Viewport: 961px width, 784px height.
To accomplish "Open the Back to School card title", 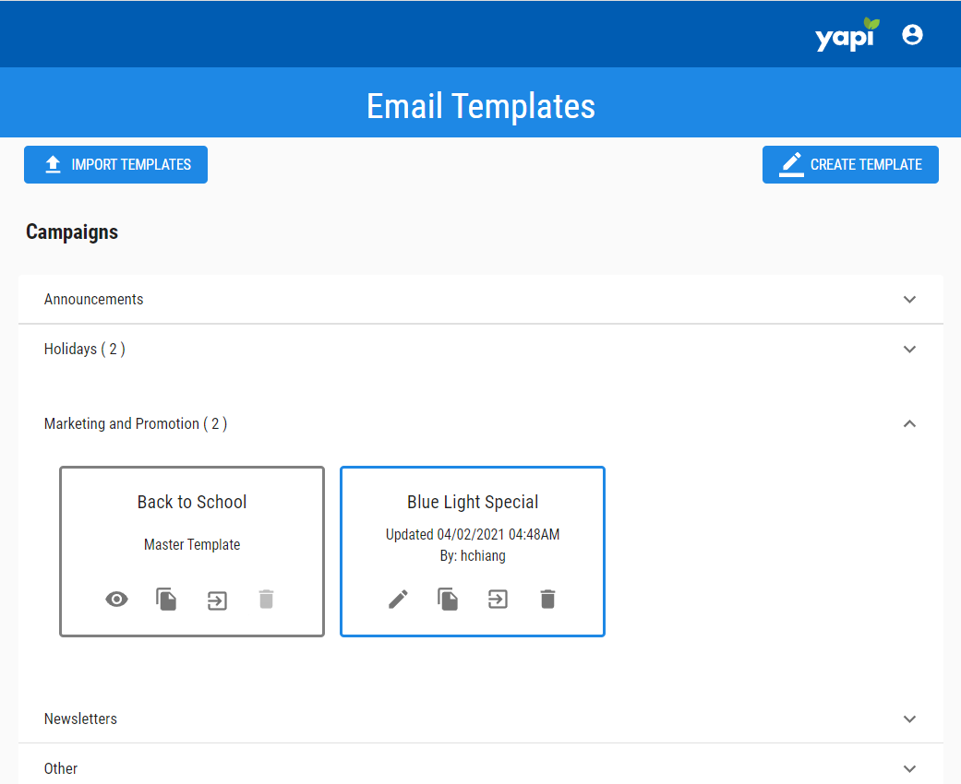I will point(192,503).
